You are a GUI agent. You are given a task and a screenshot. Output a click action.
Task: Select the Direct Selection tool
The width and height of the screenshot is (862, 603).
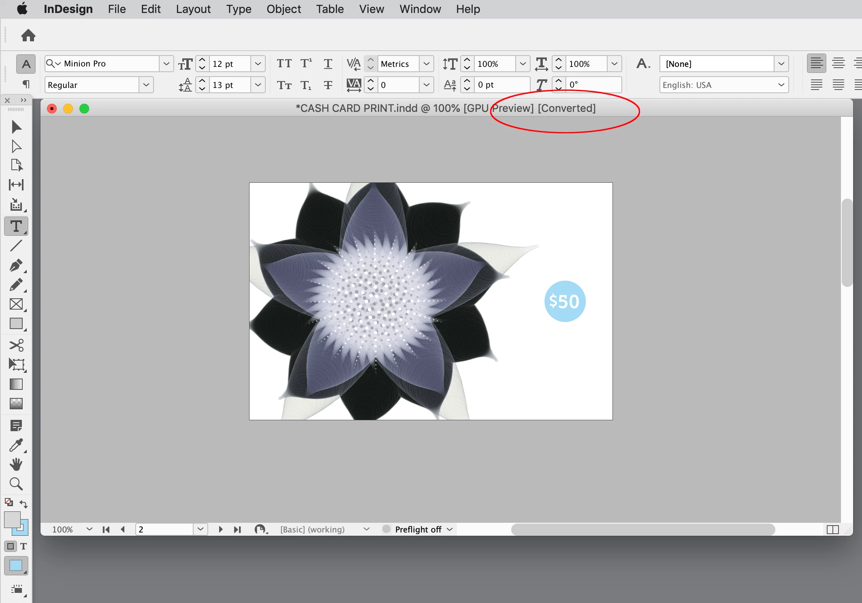coord(16,146)
